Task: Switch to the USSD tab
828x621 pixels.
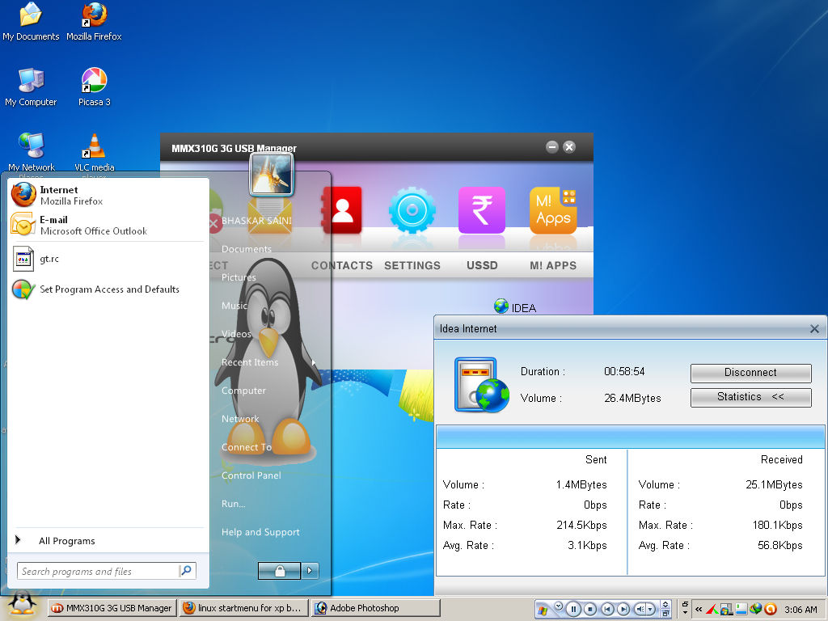Action: 482,265
